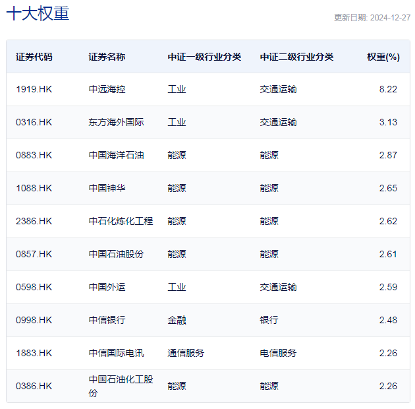Select stock code 1883.HK
The width and height of the screenshot is (415, 409).
[34, 353]
